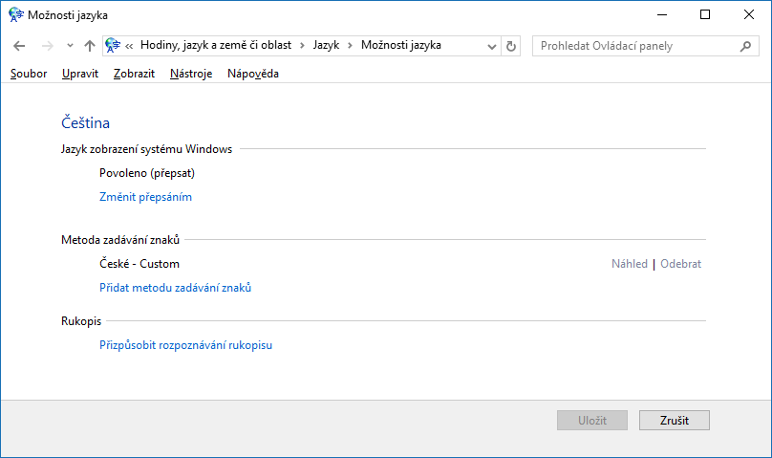Image resolution: width=772 pixels, height=458 pixels.
Task: Go back with the back arrow
Action: [19, 46]
